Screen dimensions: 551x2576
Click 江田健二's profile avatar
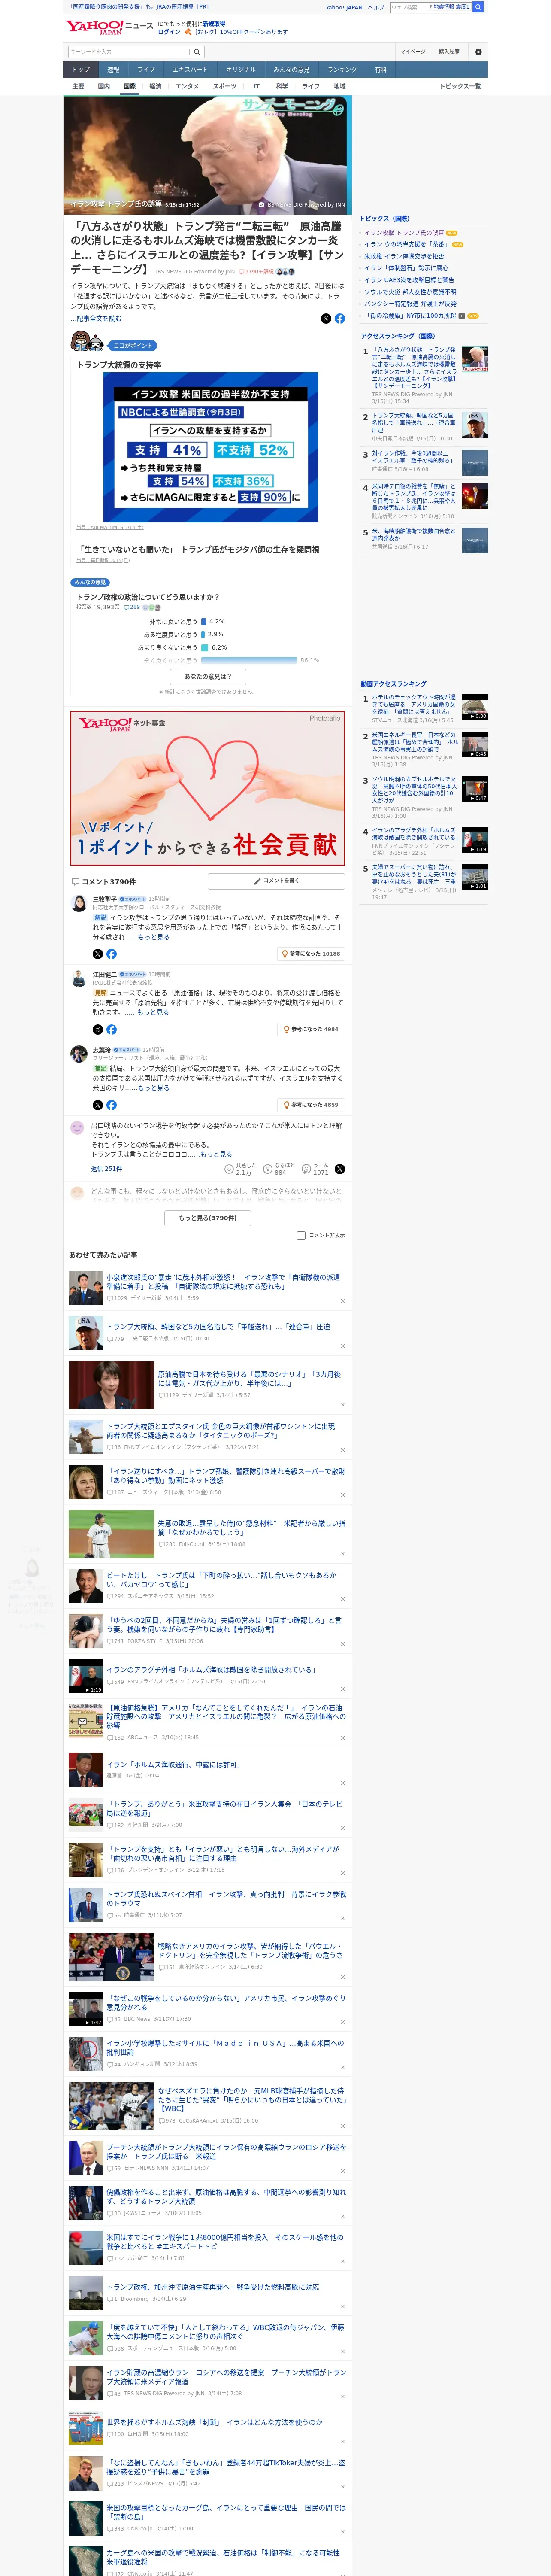point(78,978)
